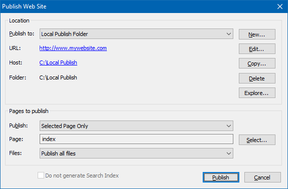Open the Publish to dropdown
Image resolution: width=288 pixels, height=189 pixels.
[136, 34]
